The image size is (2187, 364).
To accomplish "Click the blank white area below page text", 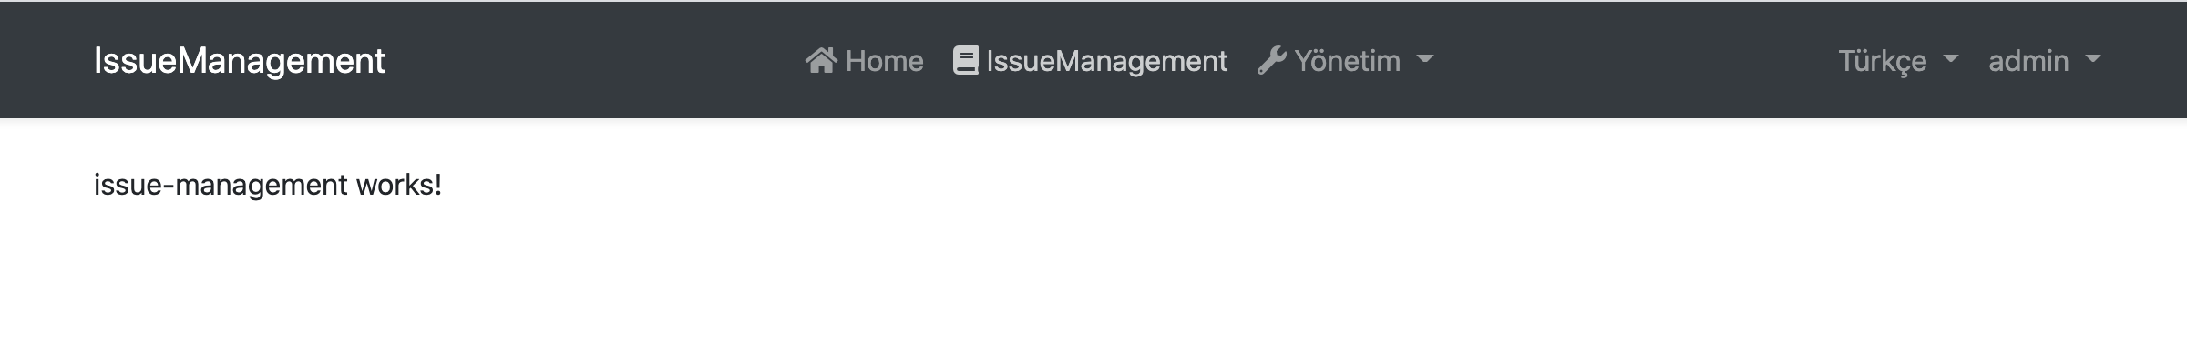I will click(x=1093, y=291).
